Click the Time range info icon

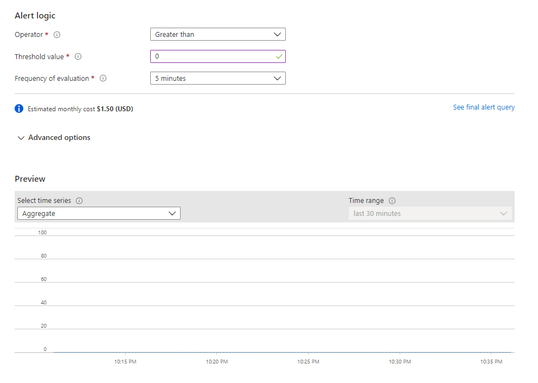[x=392, y=201]
